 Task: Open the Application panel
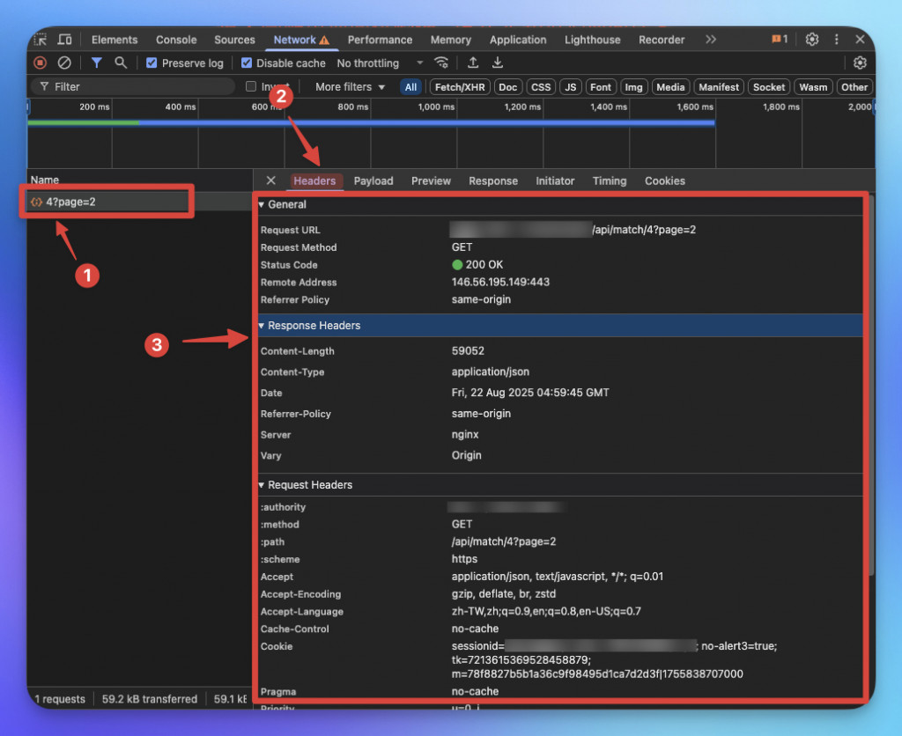pos(518,40)
